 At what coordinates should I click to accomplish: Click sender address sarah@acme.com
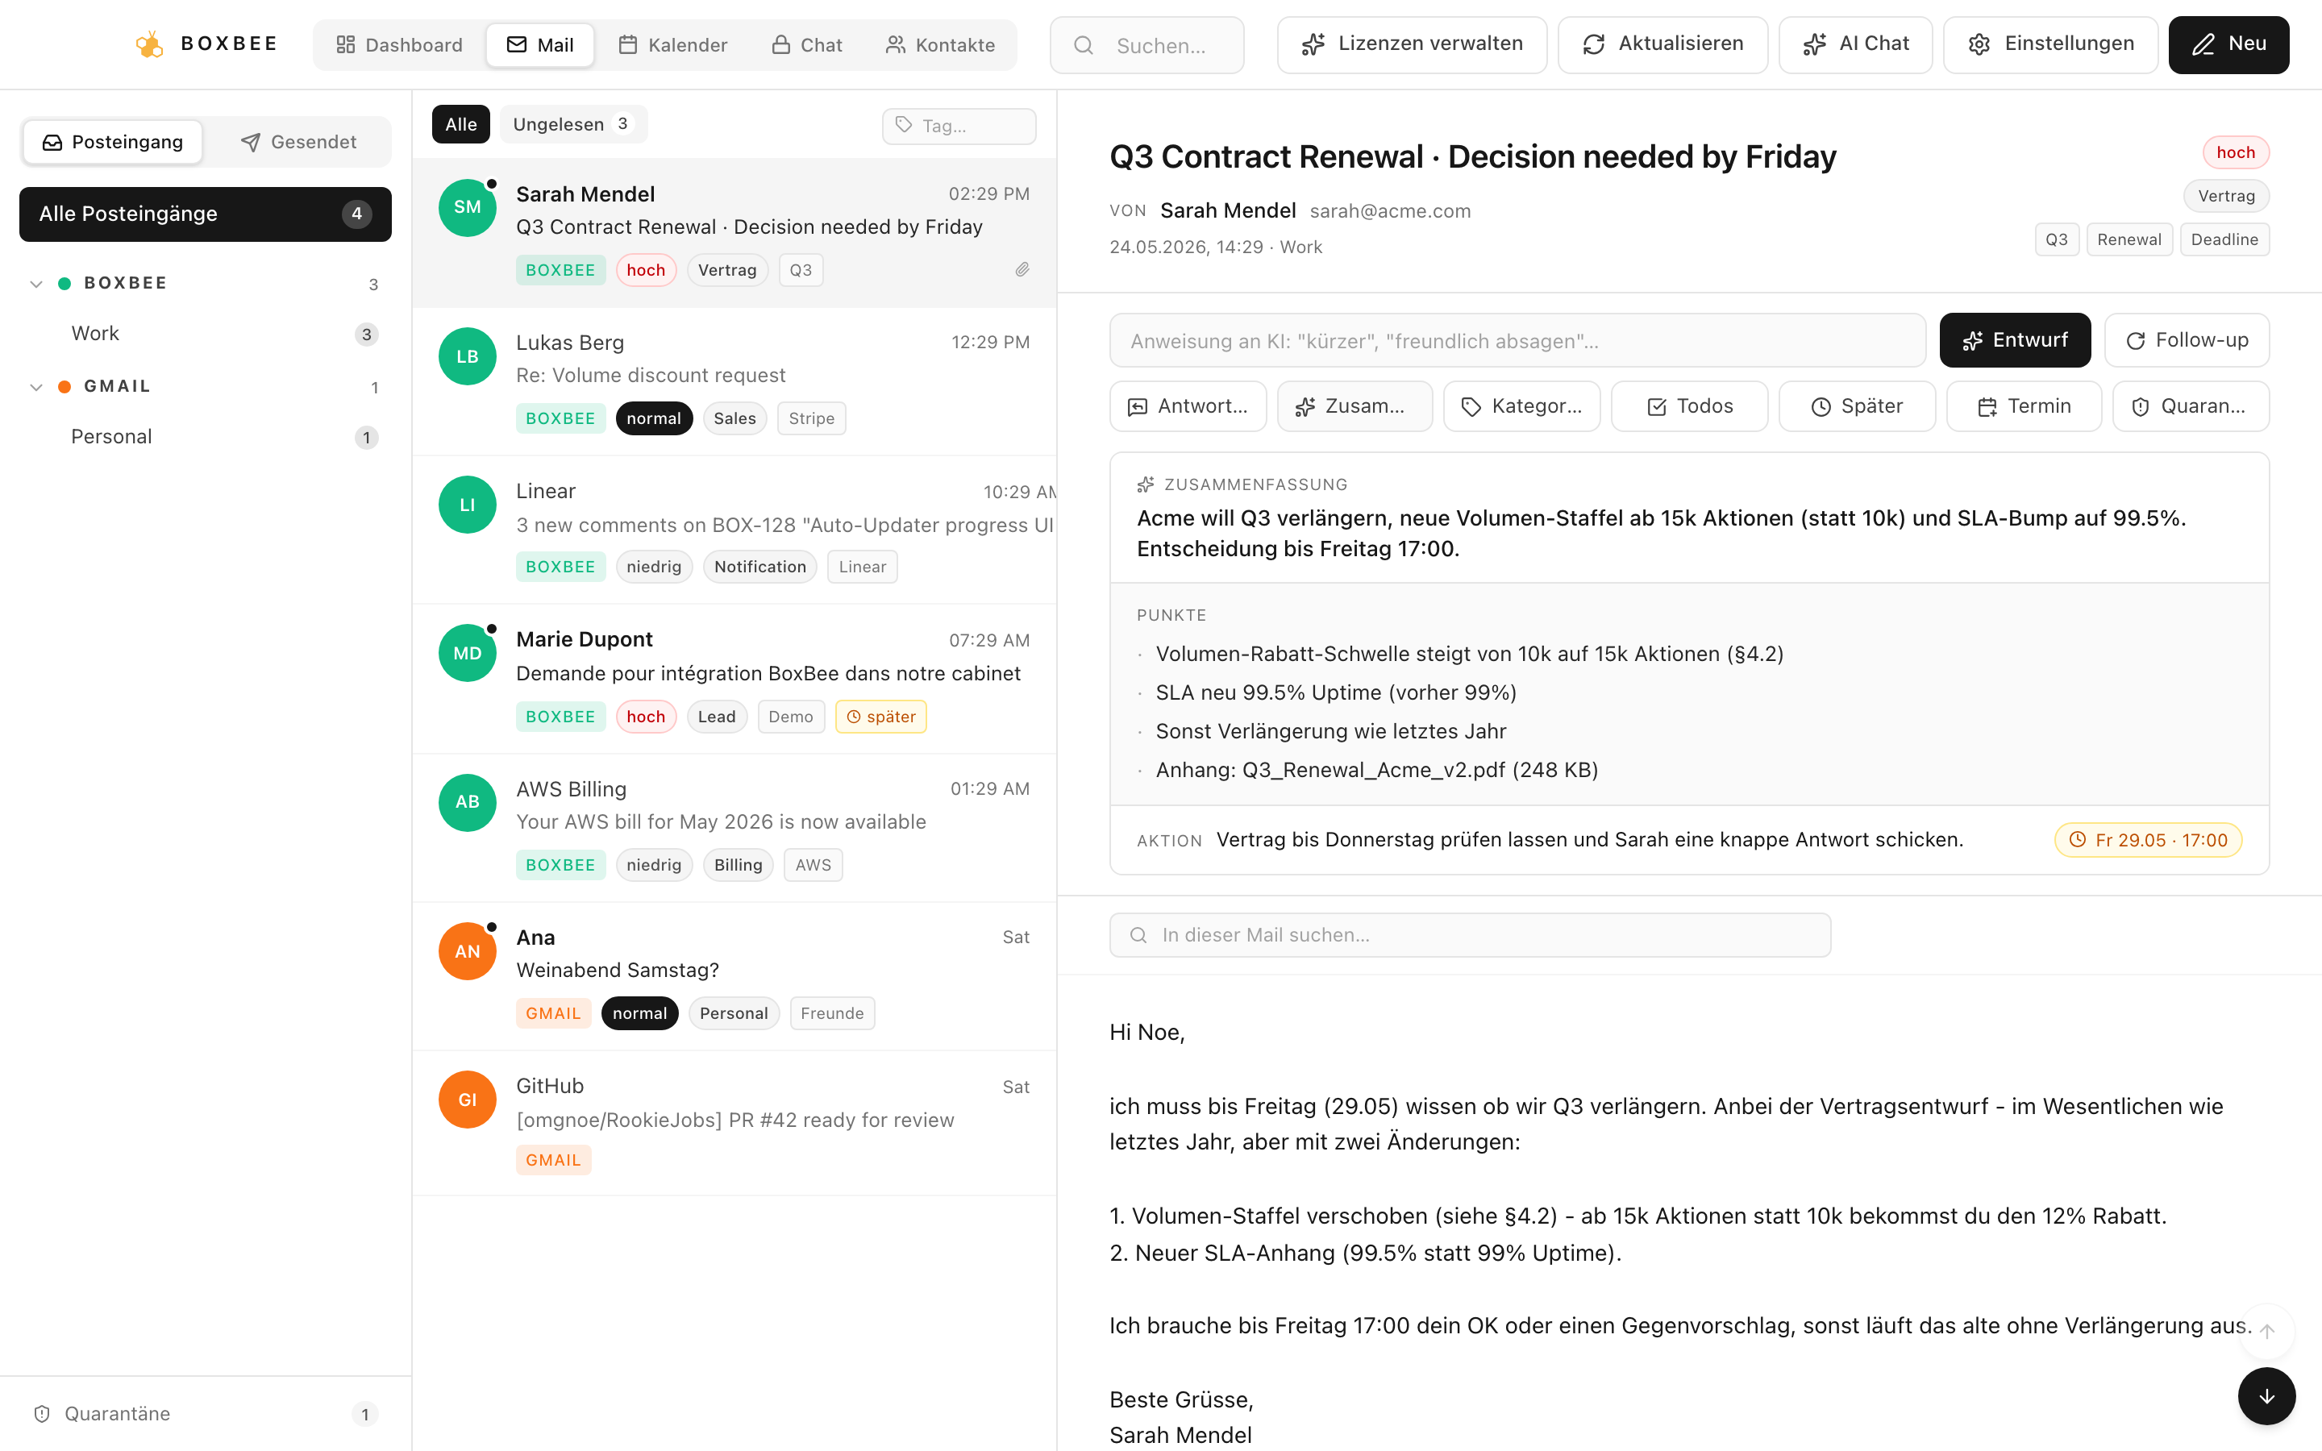coord(1389,211)
